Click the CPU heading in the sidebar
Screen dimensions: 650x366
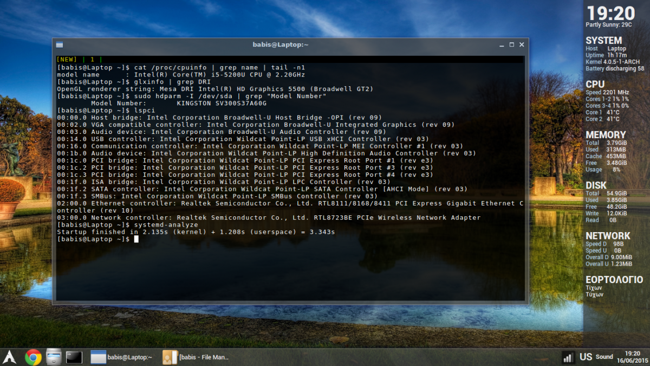point(595,85)
